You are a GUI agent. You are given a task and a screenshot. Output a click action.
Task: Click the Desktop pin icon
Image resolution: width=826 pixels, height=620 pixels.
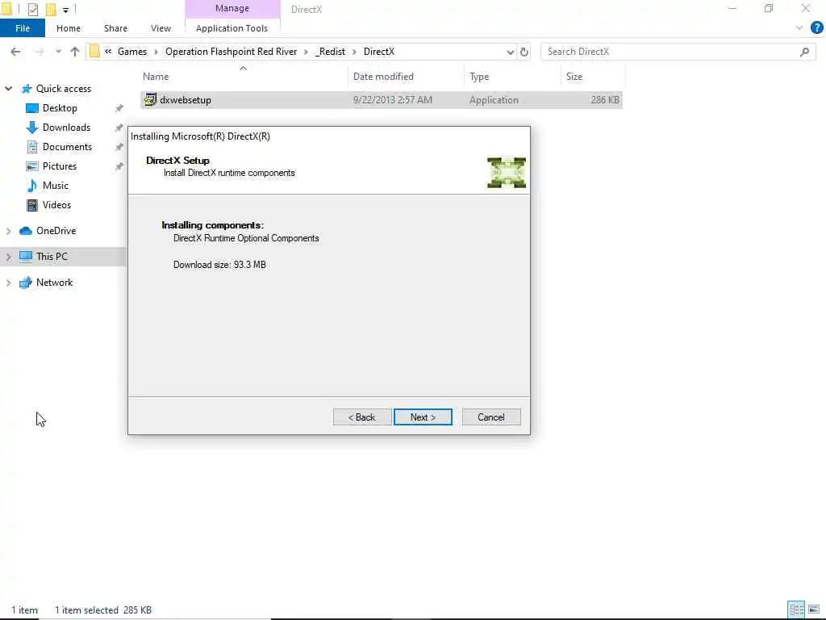click(119, 108)
